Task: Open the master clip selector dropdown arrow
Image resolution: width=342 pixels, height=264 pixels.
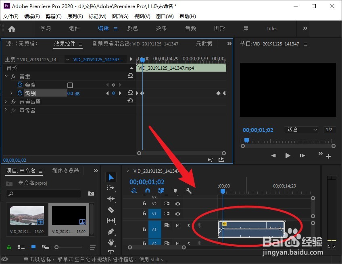Action: (68, 60)
